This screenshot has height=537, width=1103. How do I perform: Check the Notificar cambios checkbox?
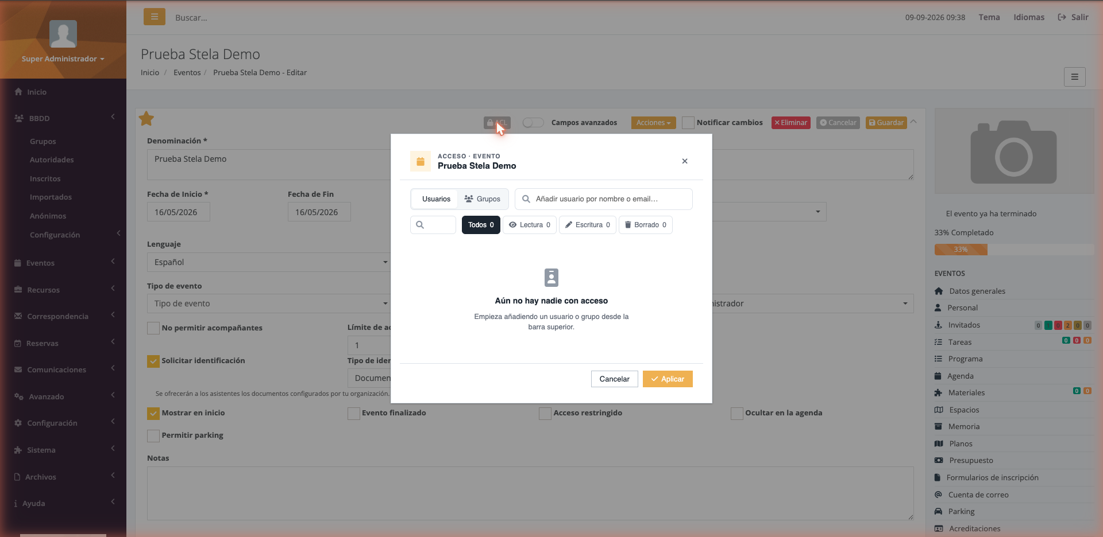pos(688,123)
